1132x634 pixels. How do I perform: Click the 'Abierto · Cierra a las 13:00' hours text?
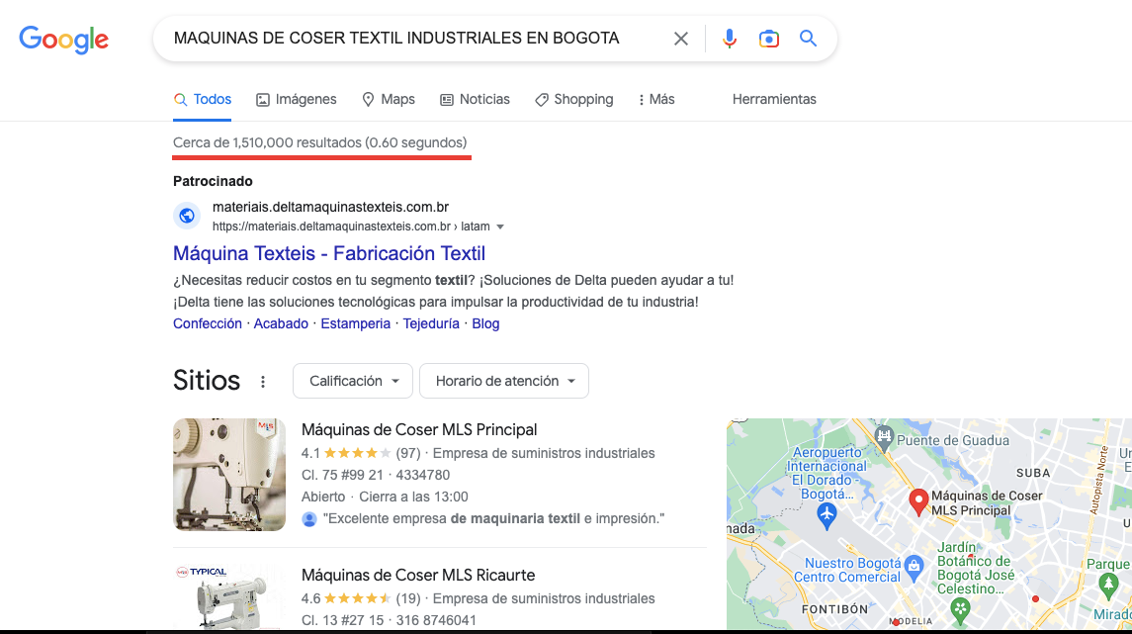click(385, 497)
